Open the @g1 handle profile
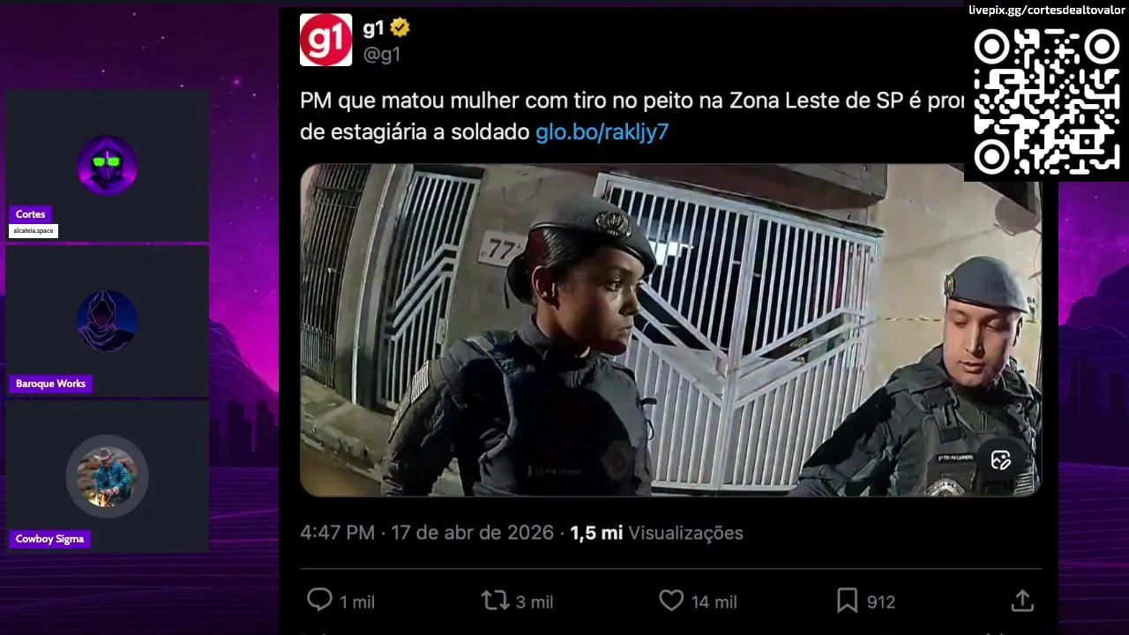 [x=382, y=54]
